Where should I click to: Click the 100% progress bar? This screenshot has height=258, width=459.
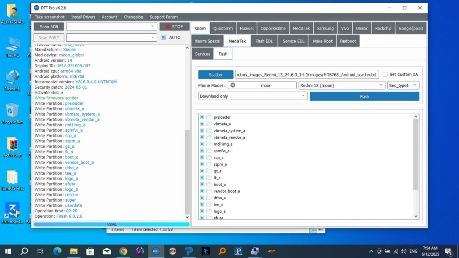pyautogui.click(x=112, y=224)
